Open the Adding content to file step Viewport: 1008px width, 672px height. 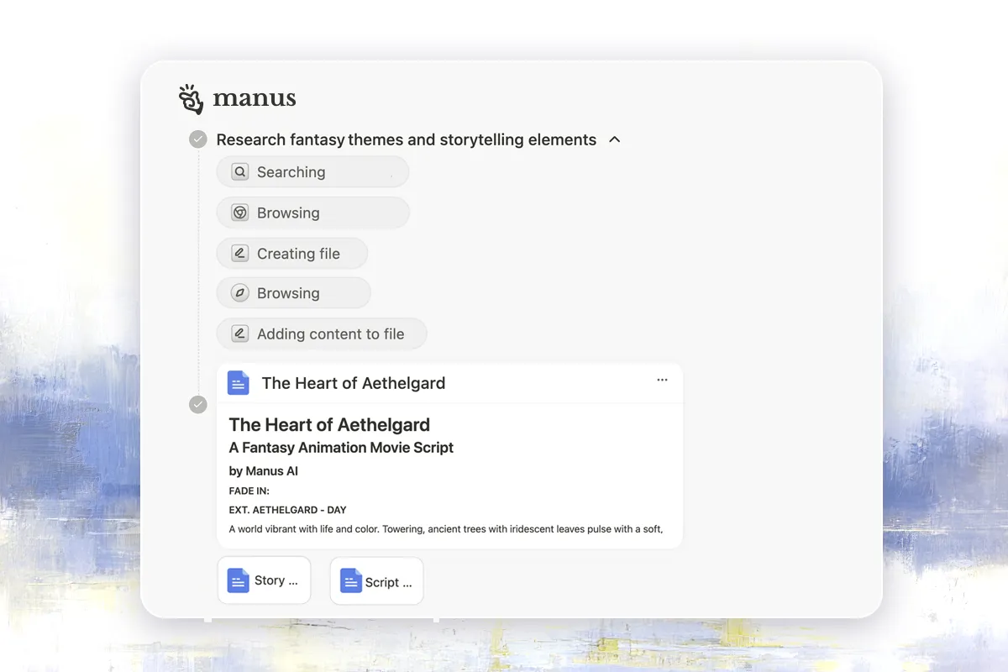(322, 333)
